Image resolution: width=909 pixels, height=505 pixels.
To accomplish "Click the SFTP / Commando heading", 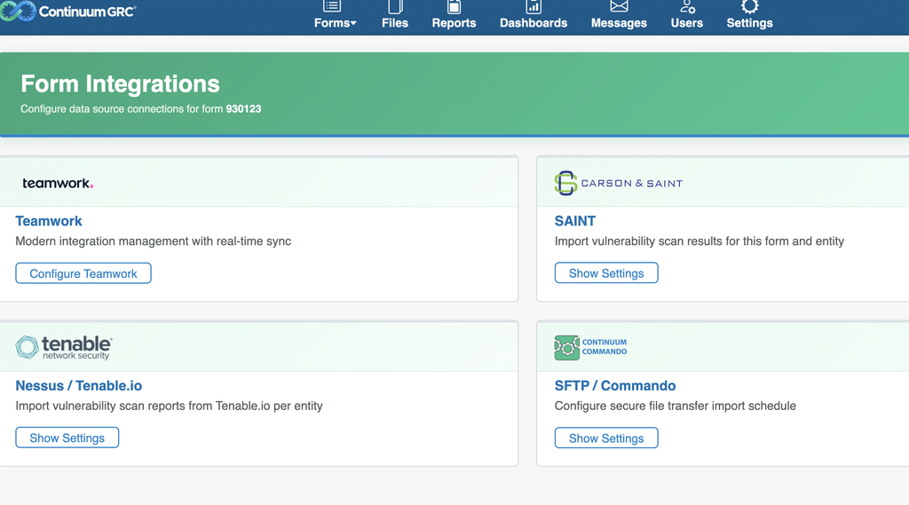I will pyautogui.click(x=615, y=385).
